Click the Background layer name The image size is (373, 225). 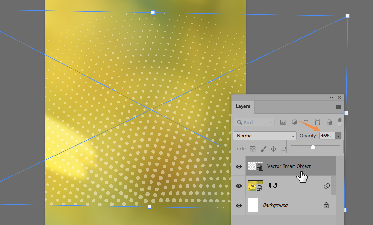(x=275, y=205)
